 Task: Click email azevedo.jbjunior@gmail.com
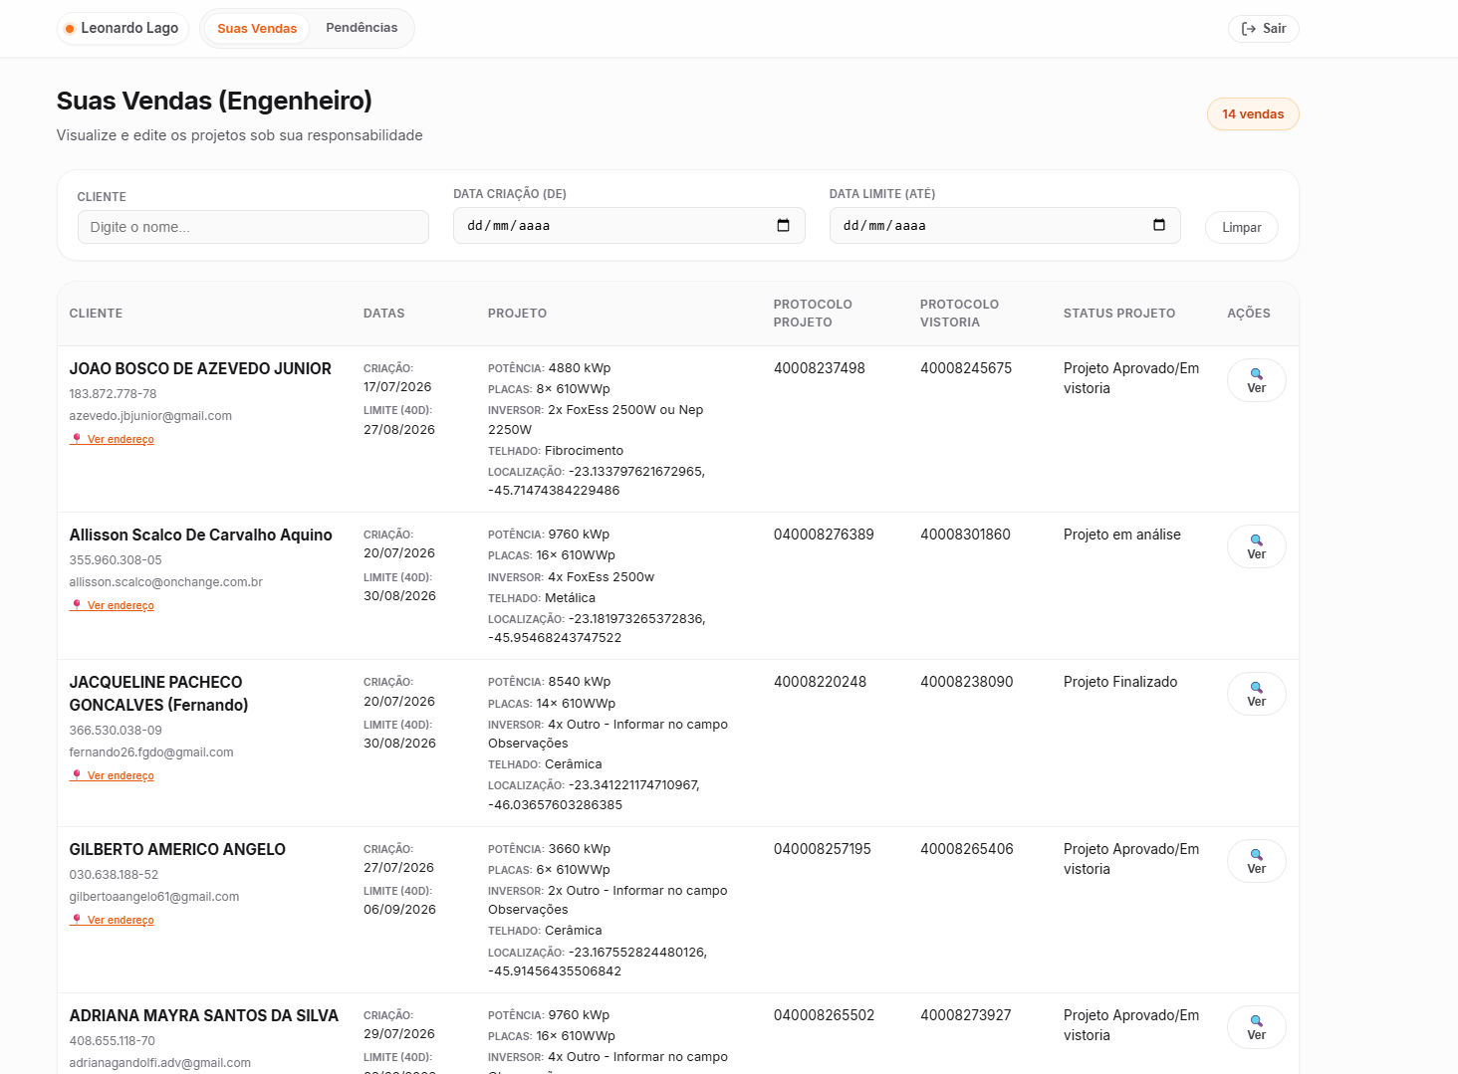(x=150, y=416)
